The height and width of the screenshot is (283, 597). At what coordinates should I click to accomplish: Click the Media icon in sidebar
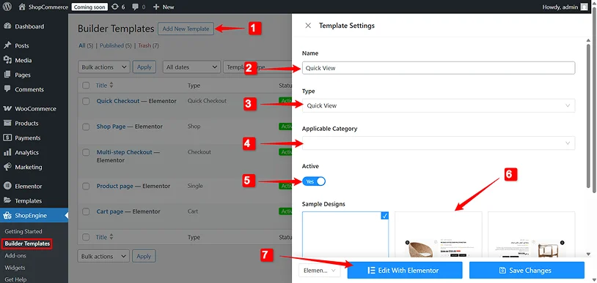(x=7, y=60)
